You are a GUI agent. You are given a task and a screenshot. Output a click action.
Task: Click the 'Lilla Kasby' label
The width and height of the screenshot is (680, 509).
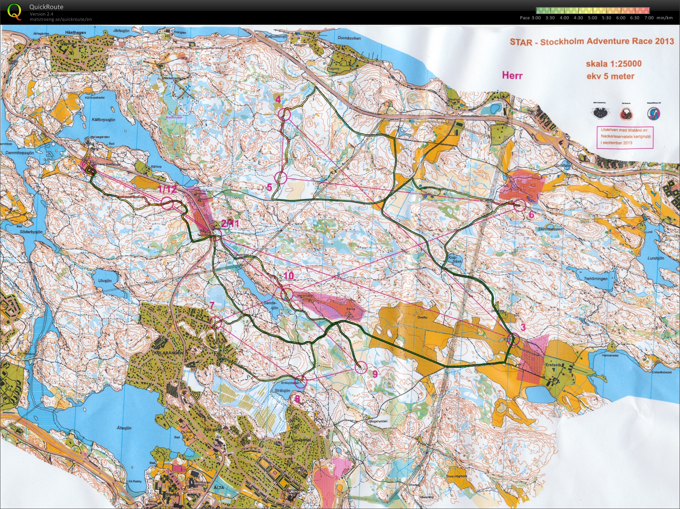[x=135, y=481]
